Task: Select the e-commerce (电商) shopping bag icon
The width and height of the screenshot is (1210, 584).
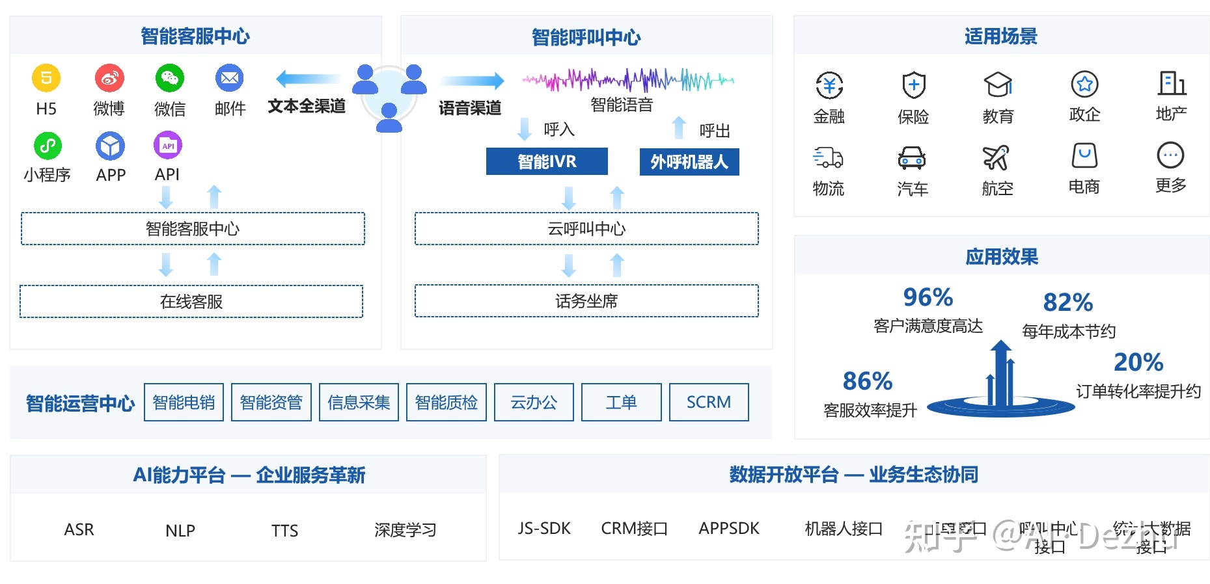Action: point(1084,155)
